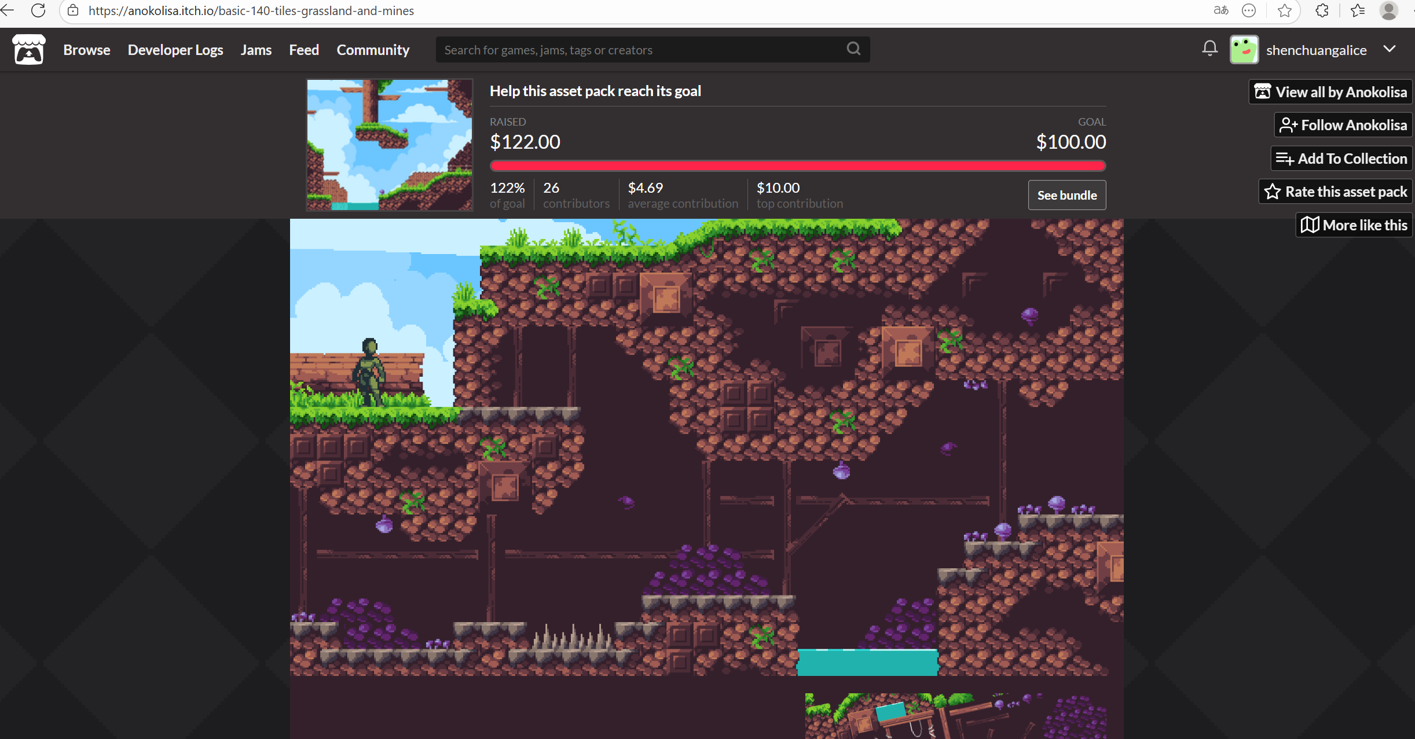Open the Community section
This screenshot has height=739, width=1415.
[x=373, y=50]
